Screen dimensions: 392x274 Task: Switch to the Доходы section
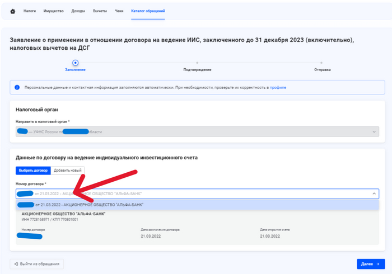(x=78, y=11)
